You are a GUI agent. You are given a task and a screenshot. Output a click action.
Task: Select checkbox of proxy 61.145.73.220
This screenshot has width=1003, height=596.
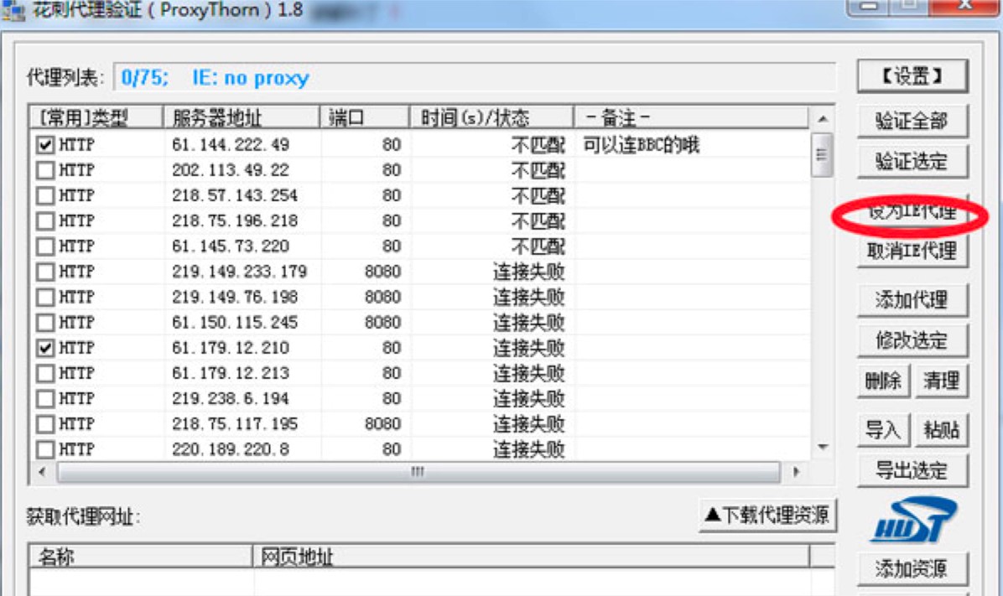(x=44, y=246)
